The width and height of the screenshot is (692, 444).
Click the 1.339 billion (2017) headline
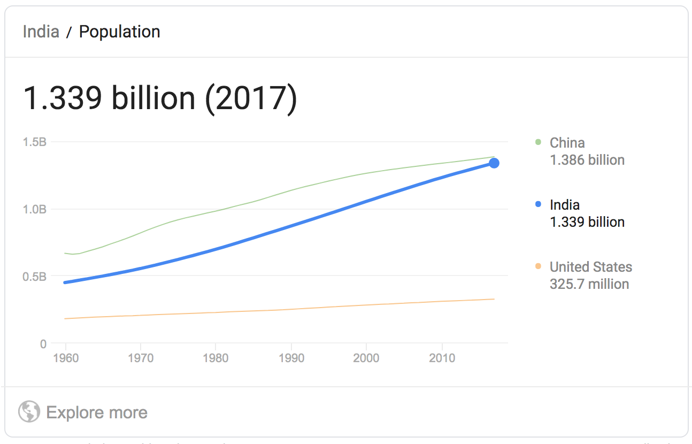159,98
